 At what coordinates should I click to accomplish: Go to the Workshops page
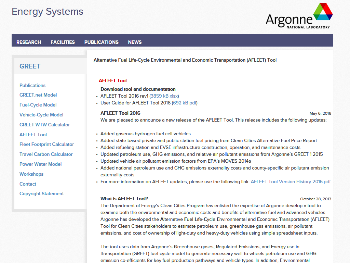pos(31,174)
